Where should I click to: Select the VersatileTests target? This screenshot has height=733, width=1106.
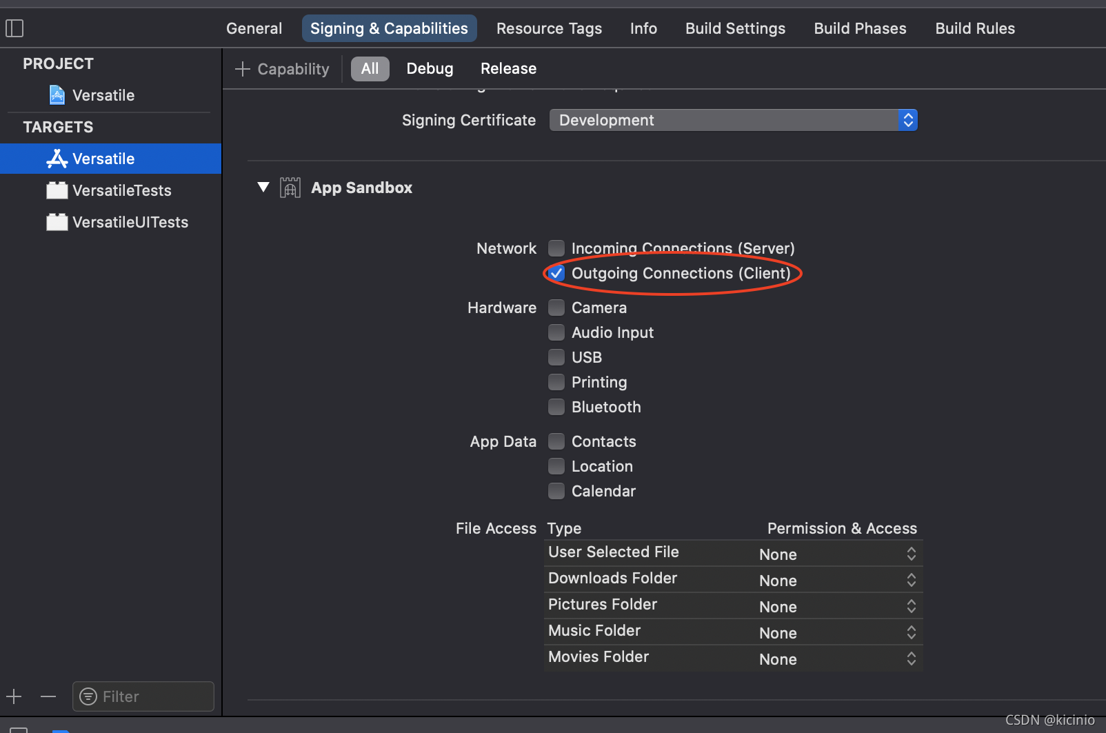click(x=110, y=190)
